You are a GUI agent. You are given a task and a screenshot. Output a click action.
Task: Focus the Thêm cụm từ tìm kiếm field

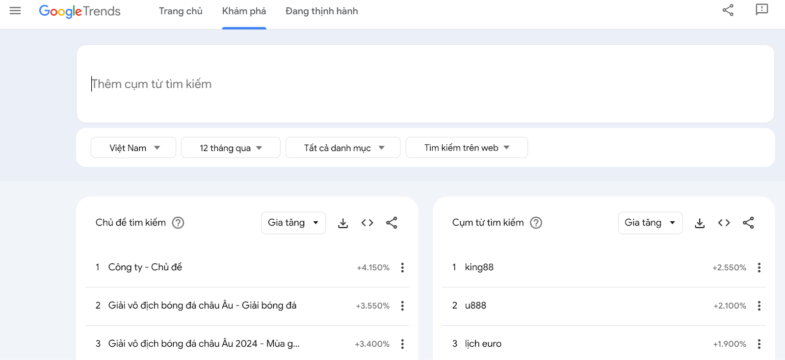click(x=425, y=84)
